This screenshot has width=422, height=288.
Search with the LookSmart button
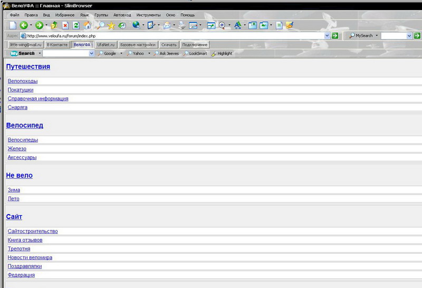(195, 54)
